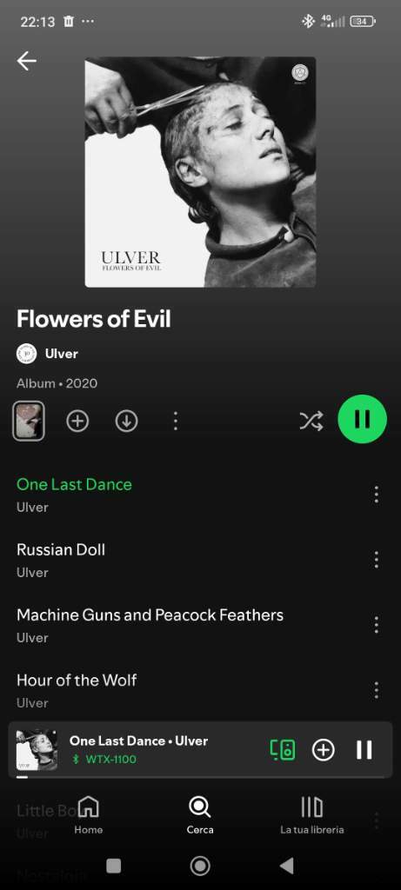The image size is (401, 890).
Task: Pause playback with the large green button
Action: pyautogui.click(x=363, y=419)
